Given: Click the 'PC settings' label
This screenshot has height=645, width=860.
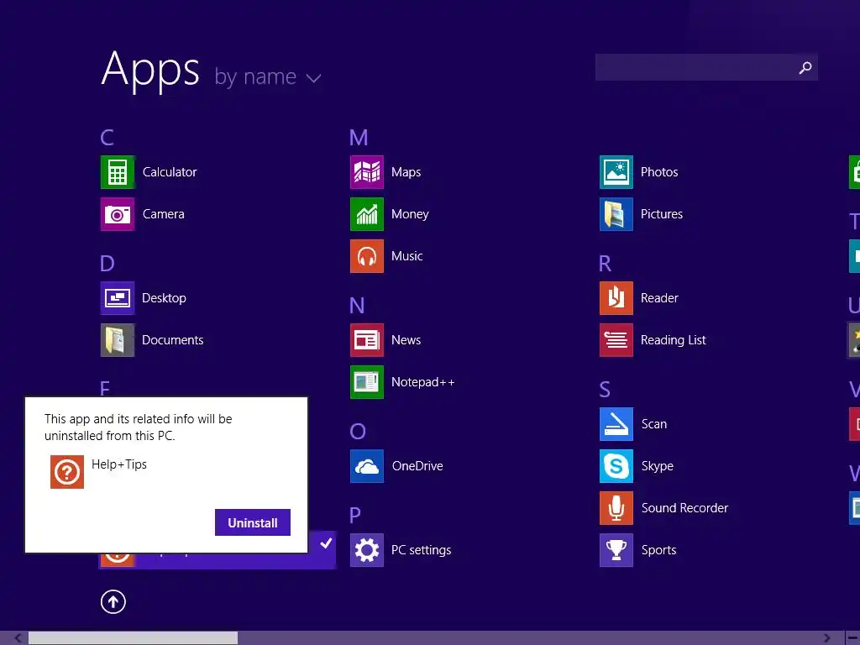Looking at the screenshot, I should [422, 550].
